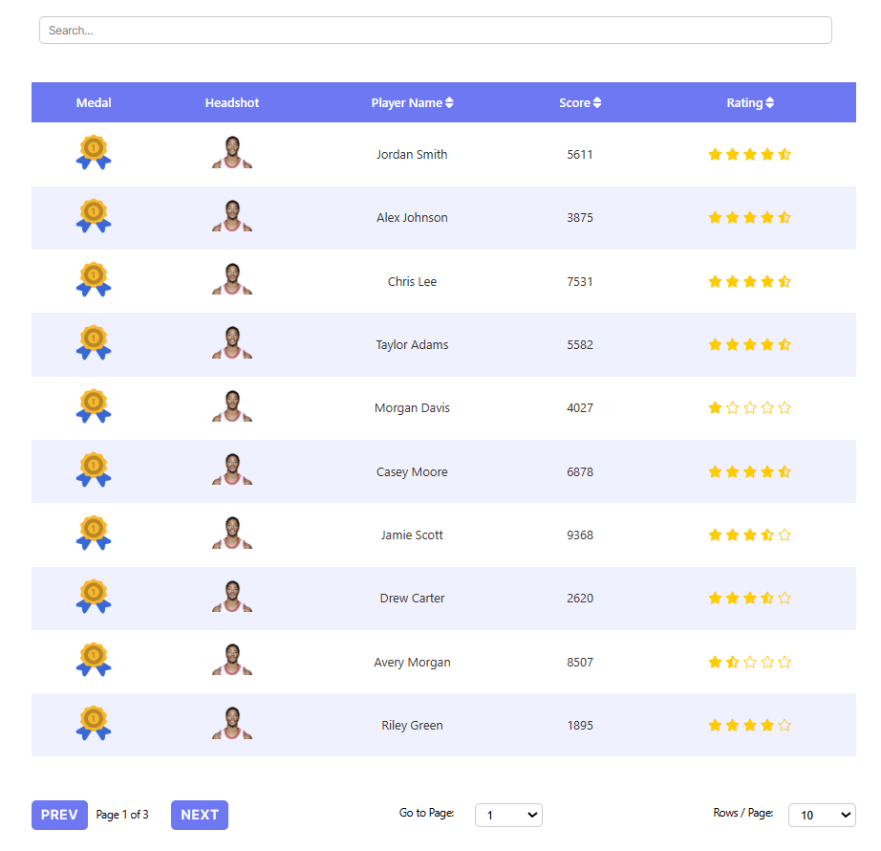The image size is (881, 851).
Task: Click the medal icon in Drew Carter's row
Action: [94, 597]
